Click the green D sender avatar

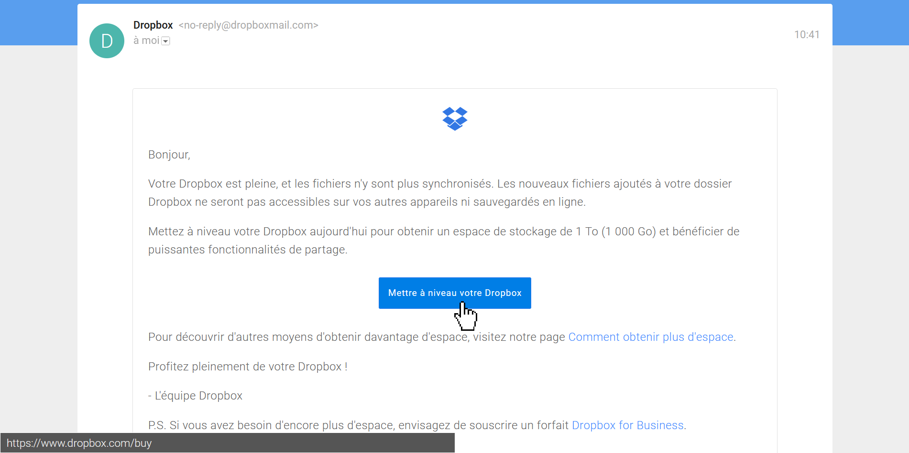click(107, 41)
